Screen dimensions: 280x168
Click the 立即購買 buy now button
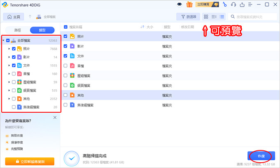point(207,5)
